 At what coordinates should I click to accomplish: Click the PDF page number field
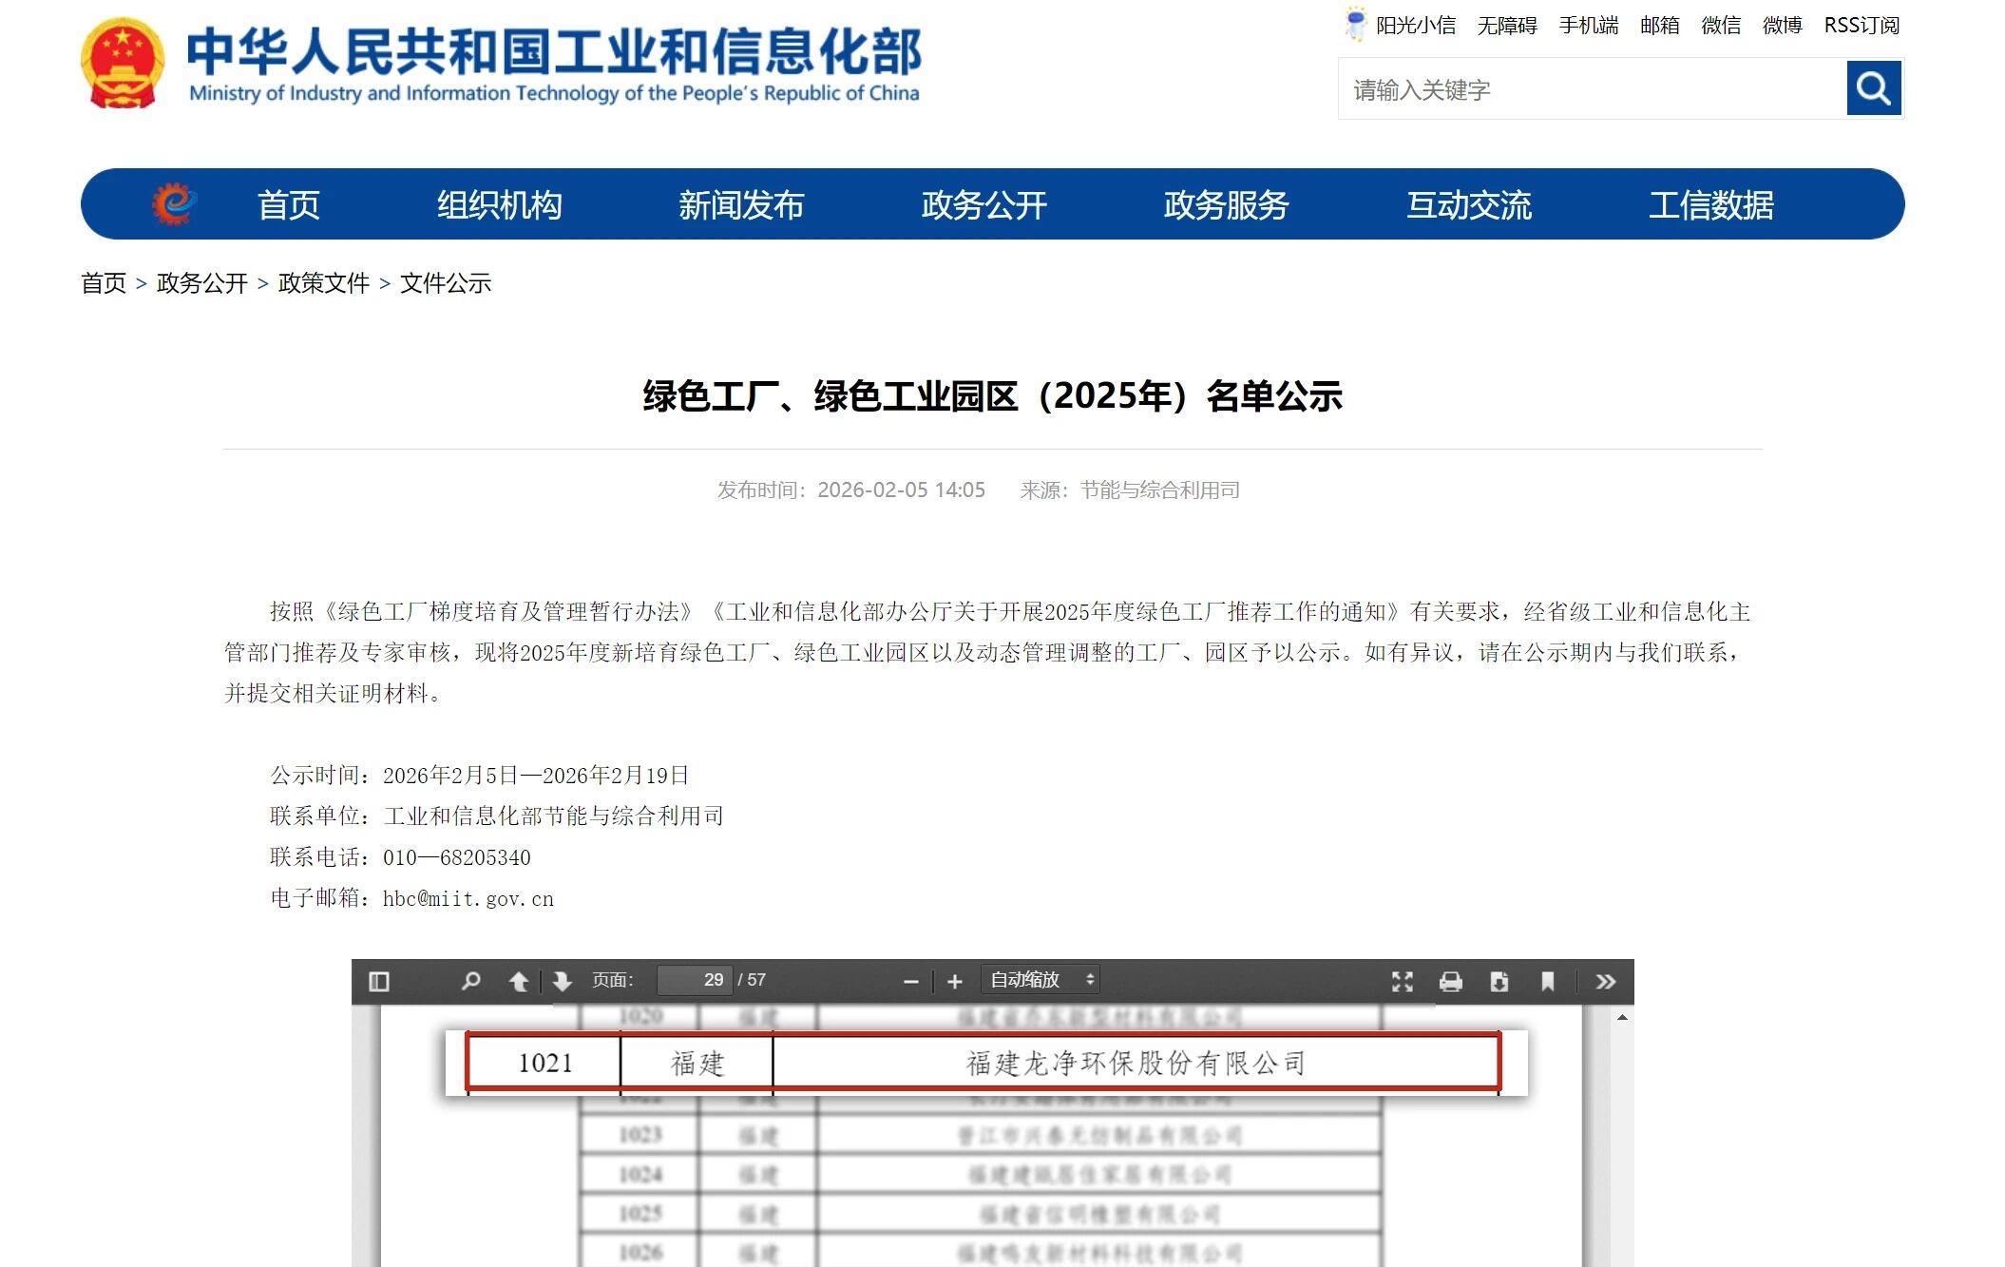pos(696,980)
